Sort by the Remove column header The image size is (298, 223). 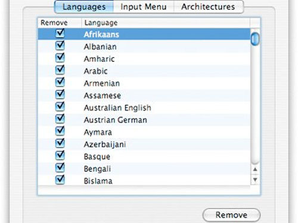click(x=60, y=23)
